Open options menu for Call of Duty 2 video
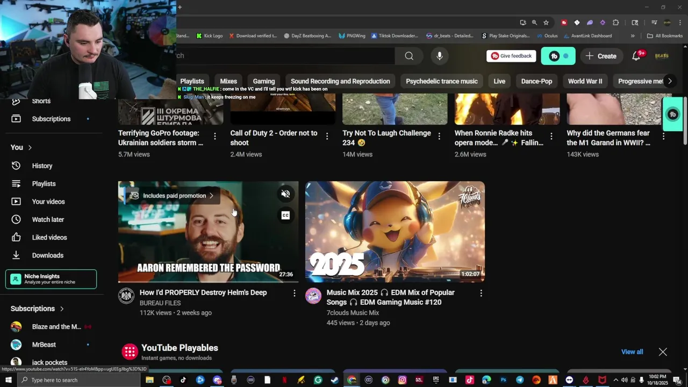 coord(327,137)
